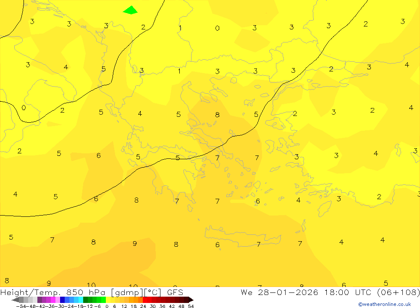Image resolution: width=420 pixels, height=308 pixels.
Task: Click the -54 legend scale label
Action: pos(21,306)
